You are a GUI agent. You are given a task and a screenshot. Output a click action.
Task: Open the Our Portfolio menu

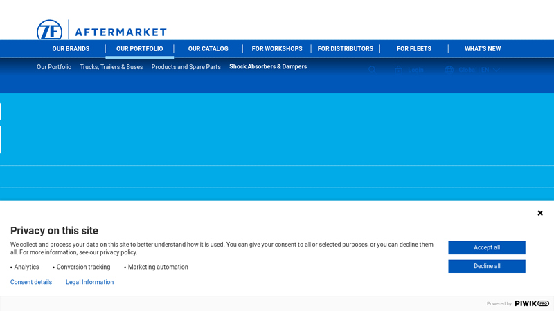(139, 49)
